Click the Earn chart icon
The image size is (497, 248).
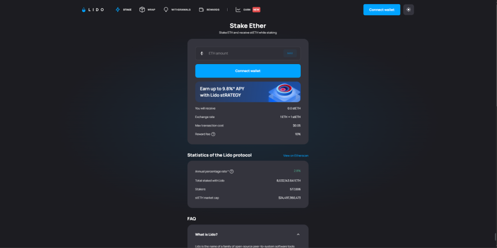238,10
